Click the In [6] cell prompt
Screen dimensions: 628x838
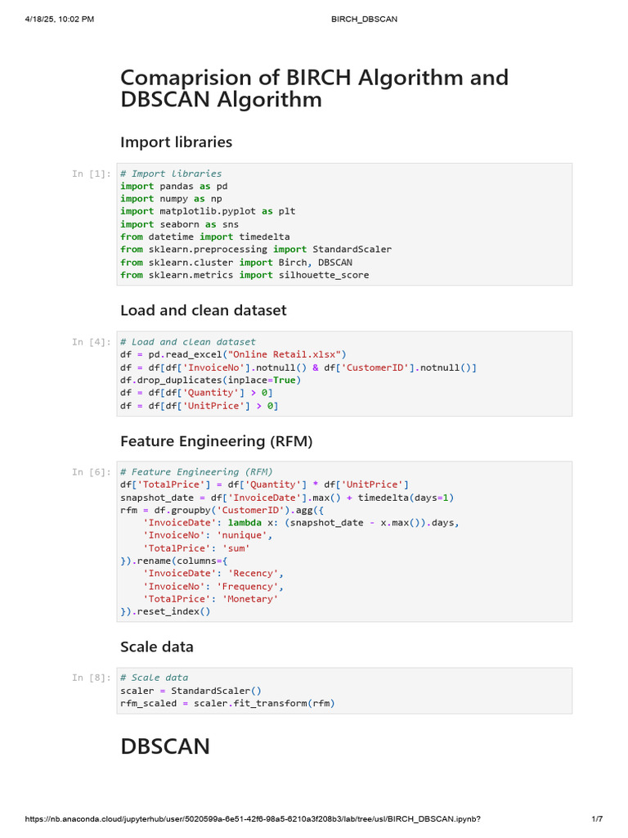coord(91,472)
